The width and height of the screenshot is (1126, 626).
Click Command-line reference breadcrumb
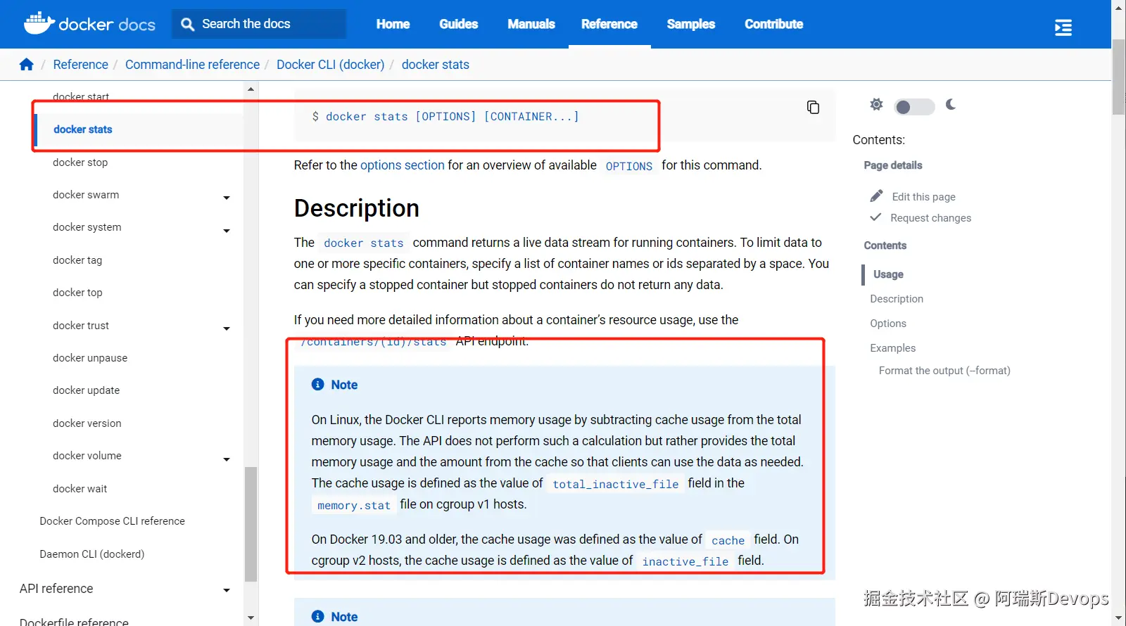(192, 65)
